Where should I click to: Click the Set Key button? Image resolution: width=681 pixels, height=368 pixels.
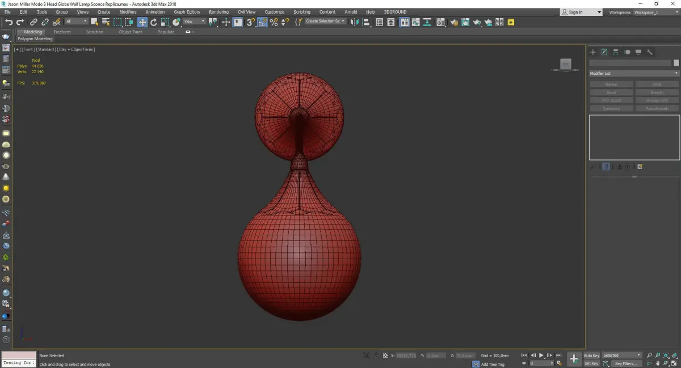[591, 363]
